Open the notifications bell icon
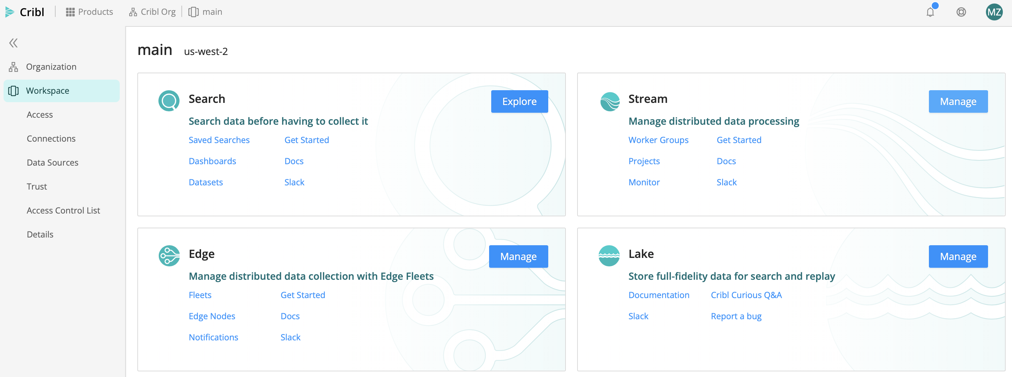The image size is (1012, 377). coord(930,12)
